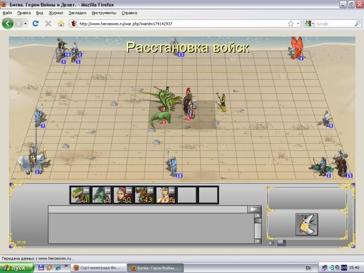364x273 pixels.
Task: Click the battle timer 15:16
Action: coord(21,242)
